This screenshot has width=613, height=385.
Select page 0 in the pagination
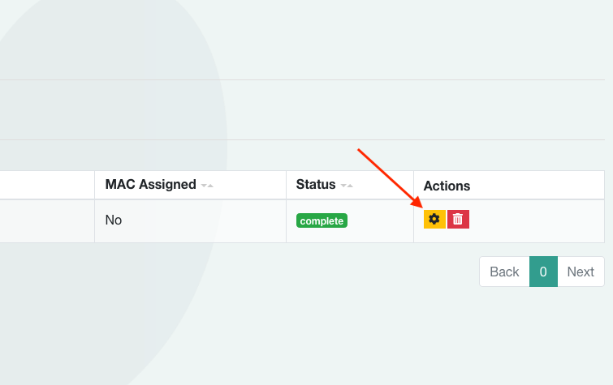point(543,272)
